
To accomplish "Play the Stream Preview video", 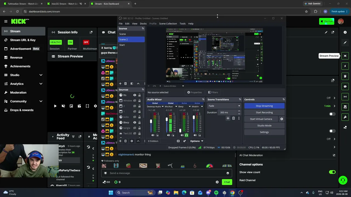I will 55,106.
